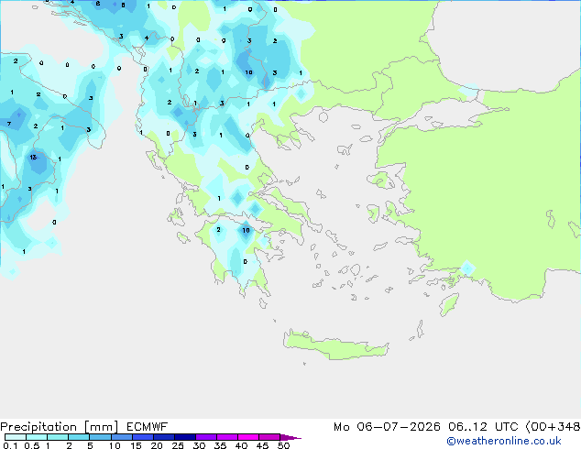581x449 pixels.
Task: Click the 20–25 mm legend swatch
Action: (164, 437)
